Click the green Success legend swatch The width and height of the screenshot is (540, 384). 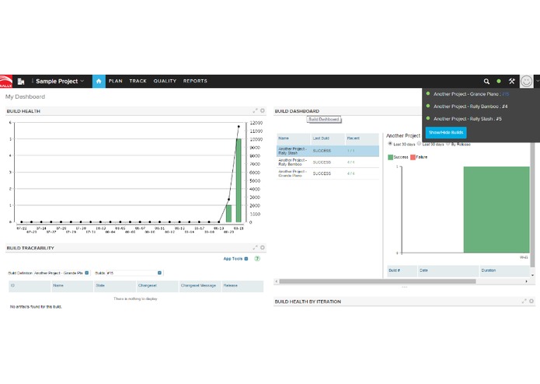(390, 157)
